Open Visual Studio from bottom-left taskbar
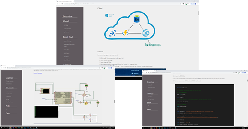Viewport: 248px width, 129px height. [x=13, y=128]
